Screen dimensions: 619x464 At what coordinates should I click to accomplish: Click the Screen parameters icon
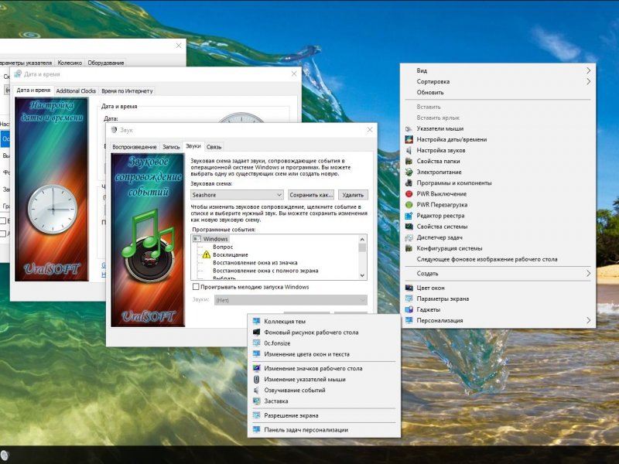pyautogui.click(x=409, y=299)
